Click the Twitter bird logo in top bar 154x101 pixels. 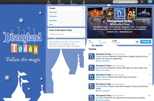(100, 2)
